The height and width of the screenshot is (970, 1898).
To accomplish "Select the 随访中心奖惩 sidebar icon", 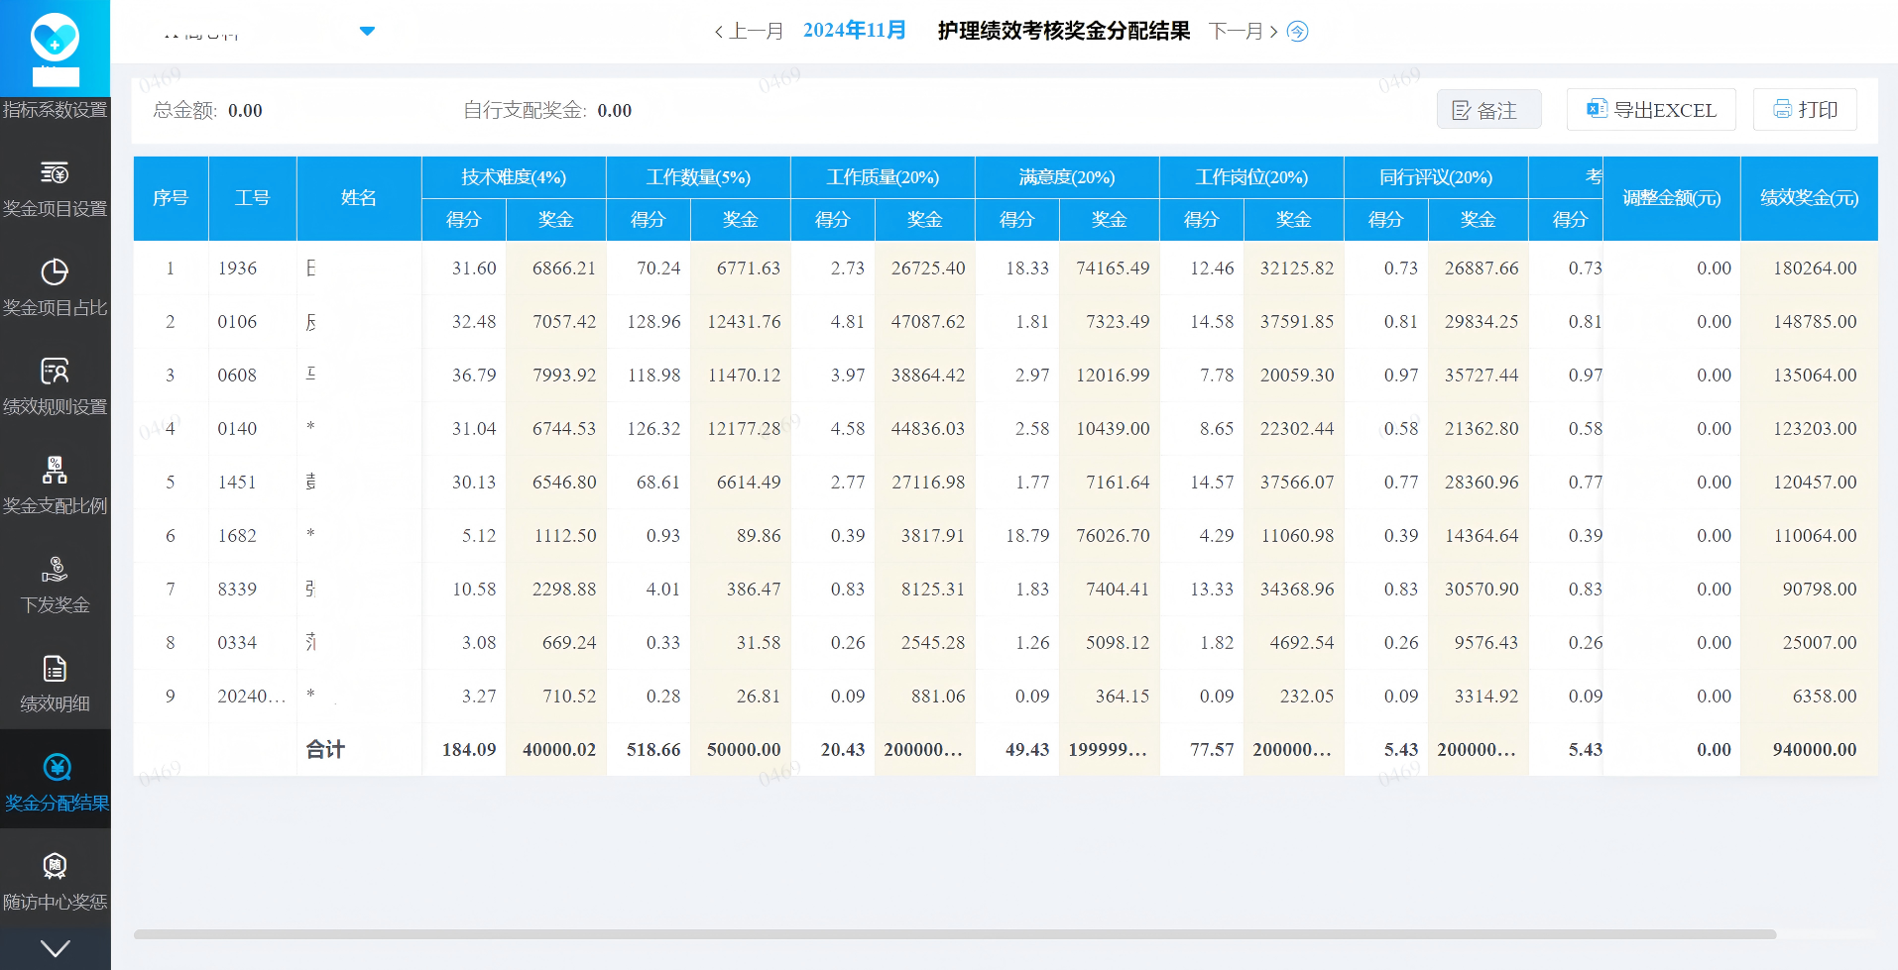I will click(x=55, y=867).
